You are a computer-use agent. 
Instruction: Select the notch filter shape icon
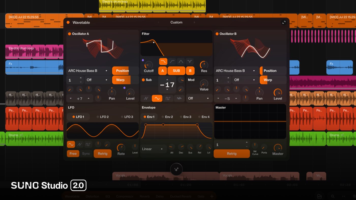pyautogui.click(x=189, y=61)
